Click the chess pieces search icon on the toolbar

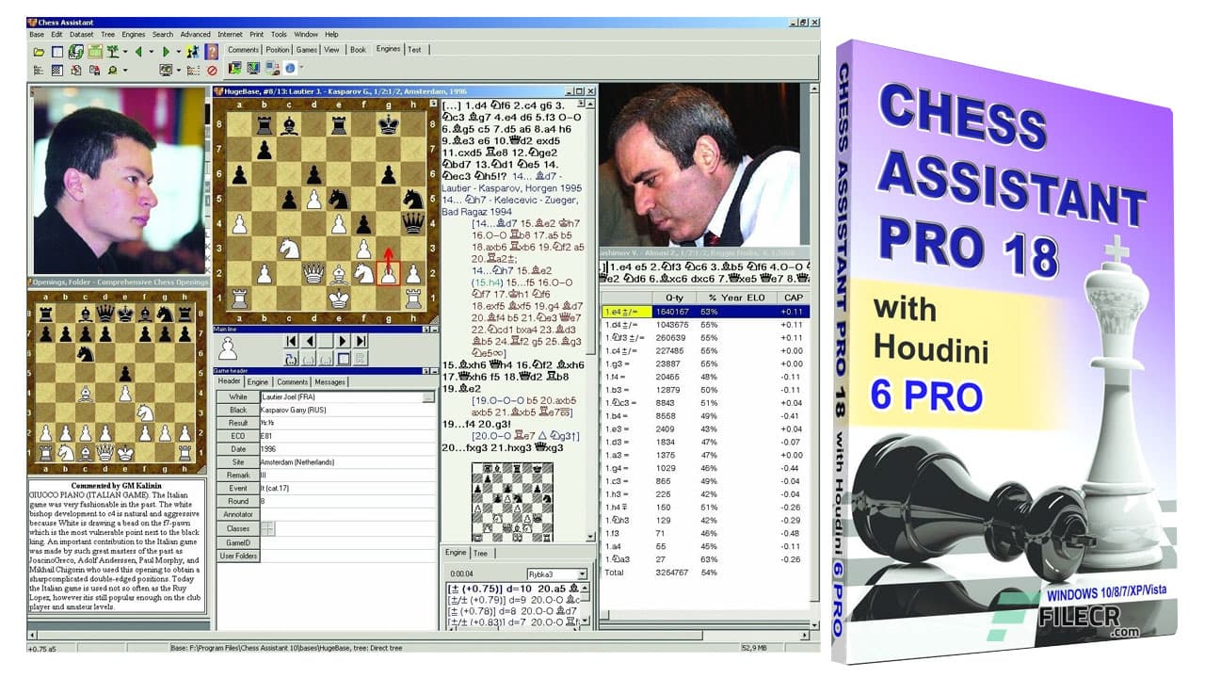pos(192,49)
